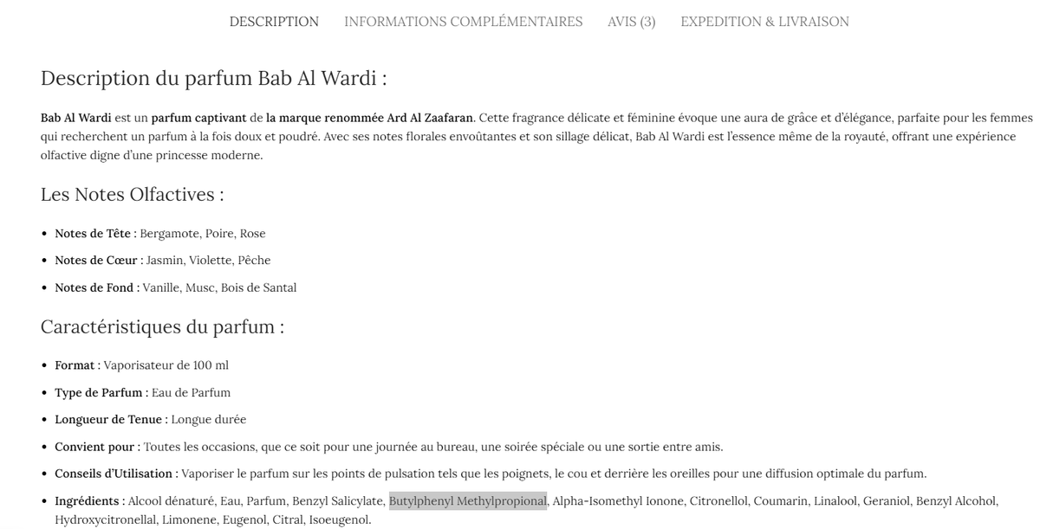1040x529 pixels.
Task: Click the 'Les Notes Olfactives :' heading
Action: pyautogui.click(x=132, y=195)
